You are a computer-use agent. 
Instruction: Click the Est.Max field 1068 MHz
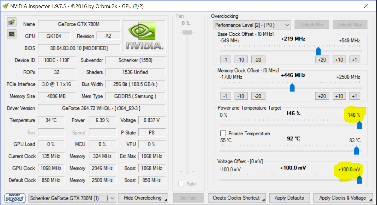click(152, 156)
